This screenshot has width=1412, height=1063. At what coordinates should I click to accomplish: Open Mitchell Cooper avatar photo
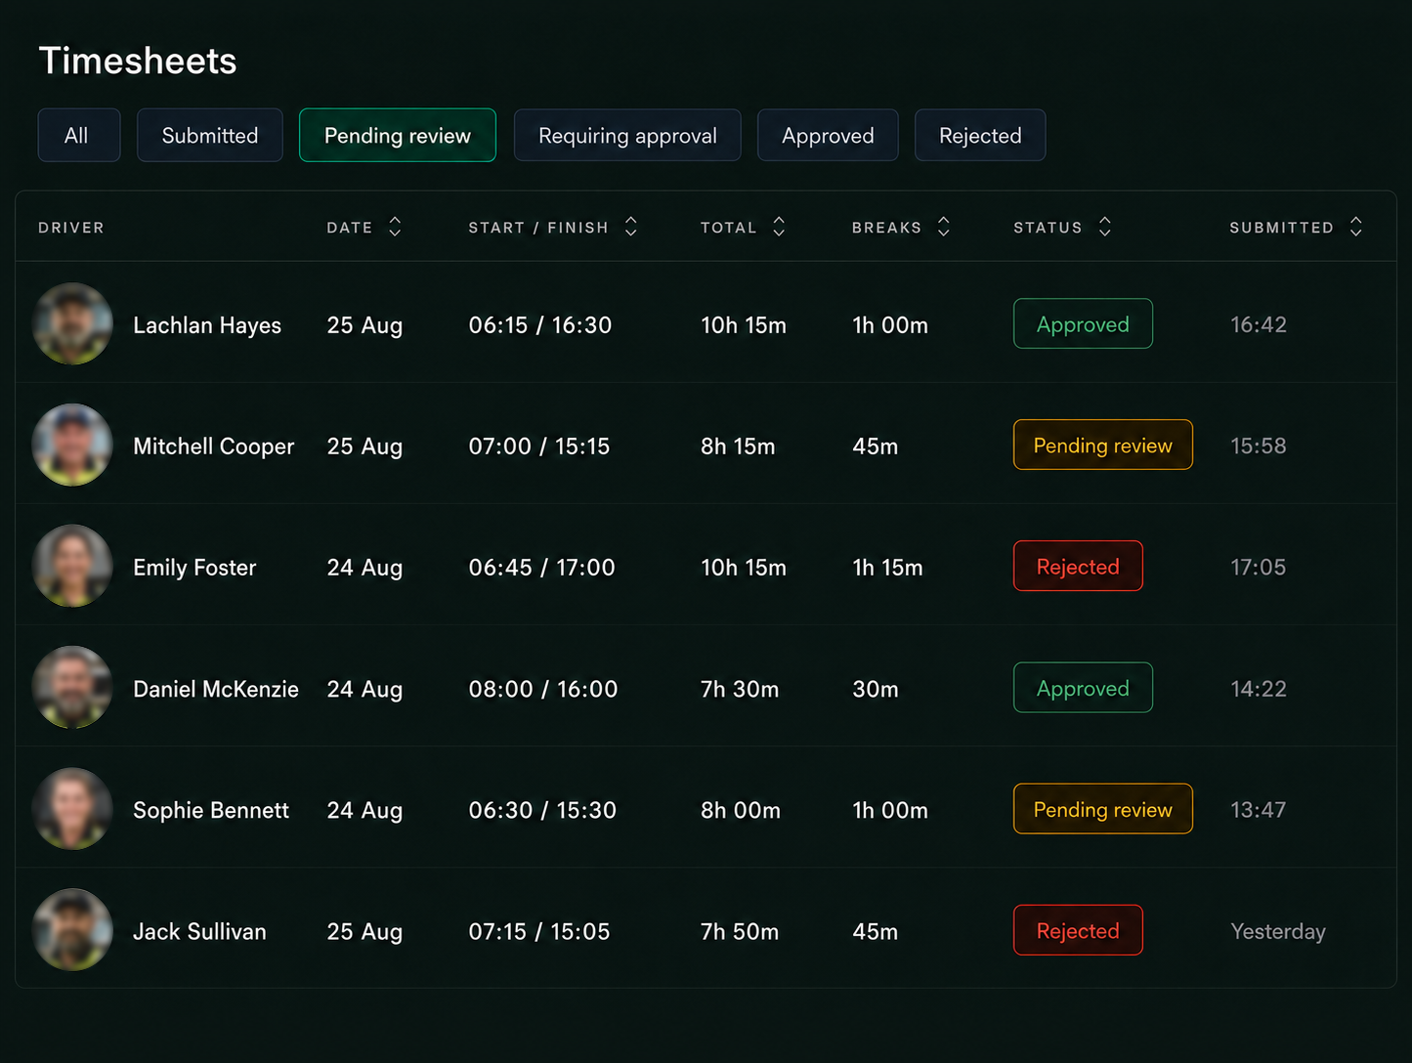pyautogui.click(x=72, y=446)
